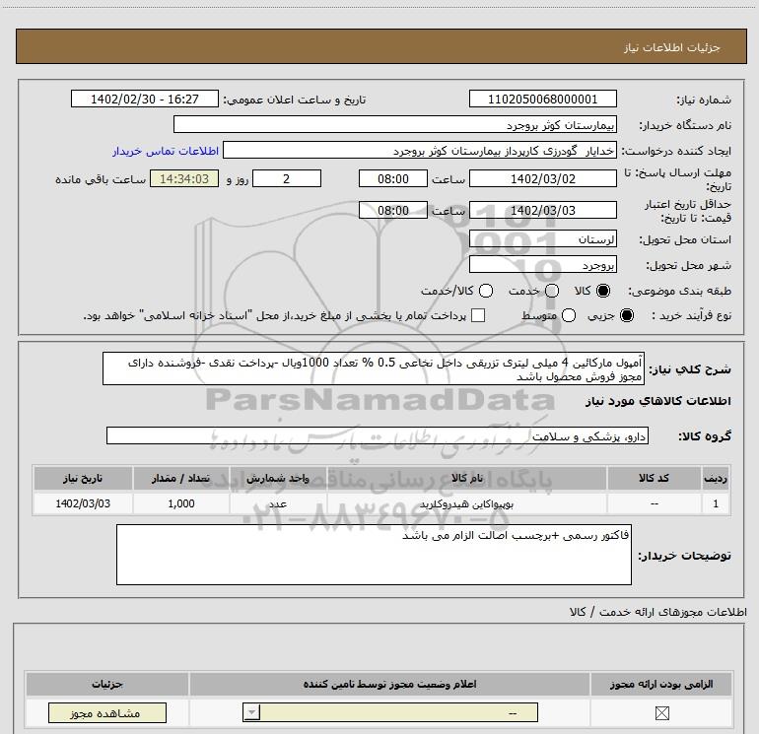Click the row number cell 1

[x=716, y=503]
